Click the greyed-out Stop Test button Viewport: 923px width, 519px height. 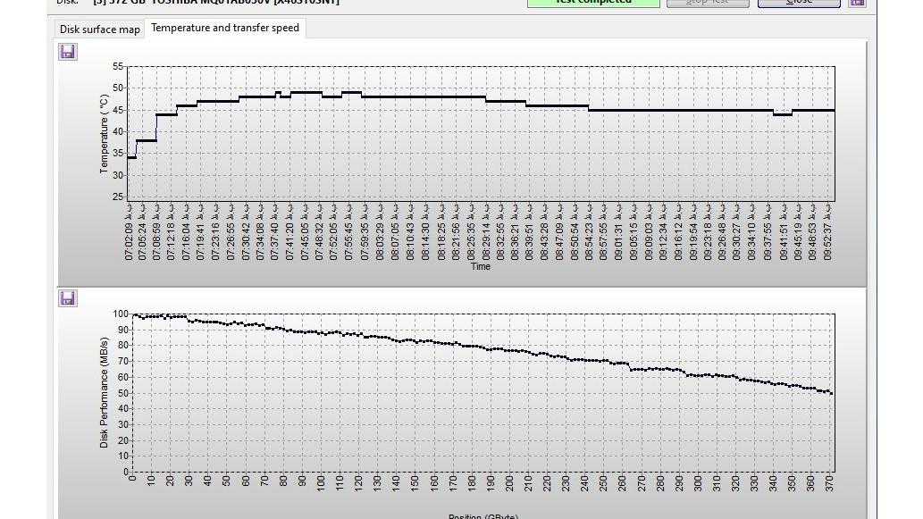click(x=707, y=3)
